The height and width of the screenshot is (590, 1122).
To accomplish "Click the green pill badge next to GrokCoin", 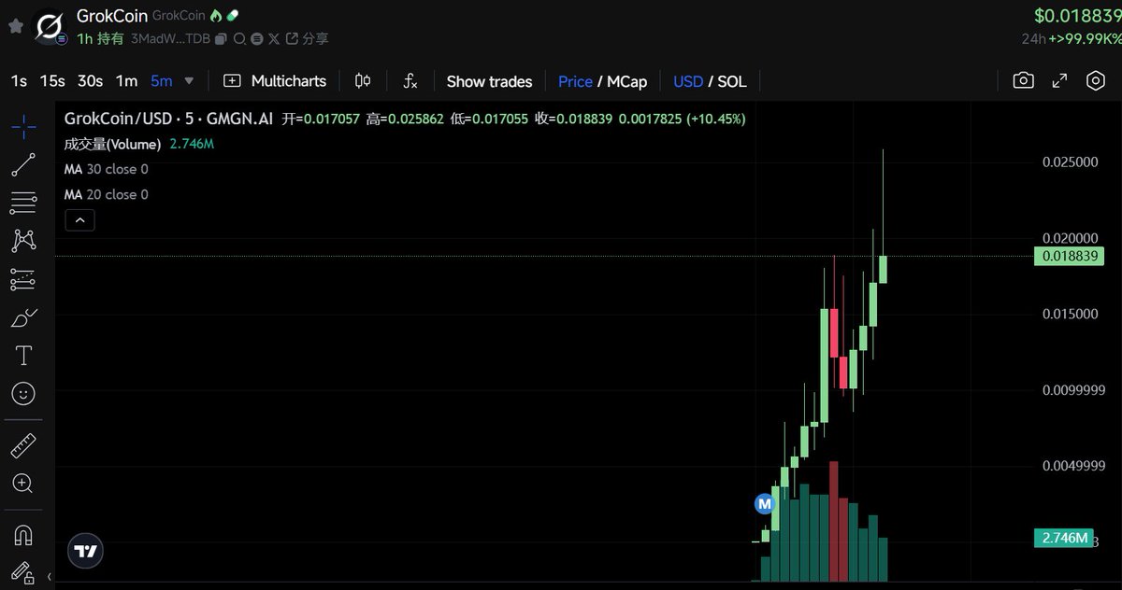I will coord(233,16).
